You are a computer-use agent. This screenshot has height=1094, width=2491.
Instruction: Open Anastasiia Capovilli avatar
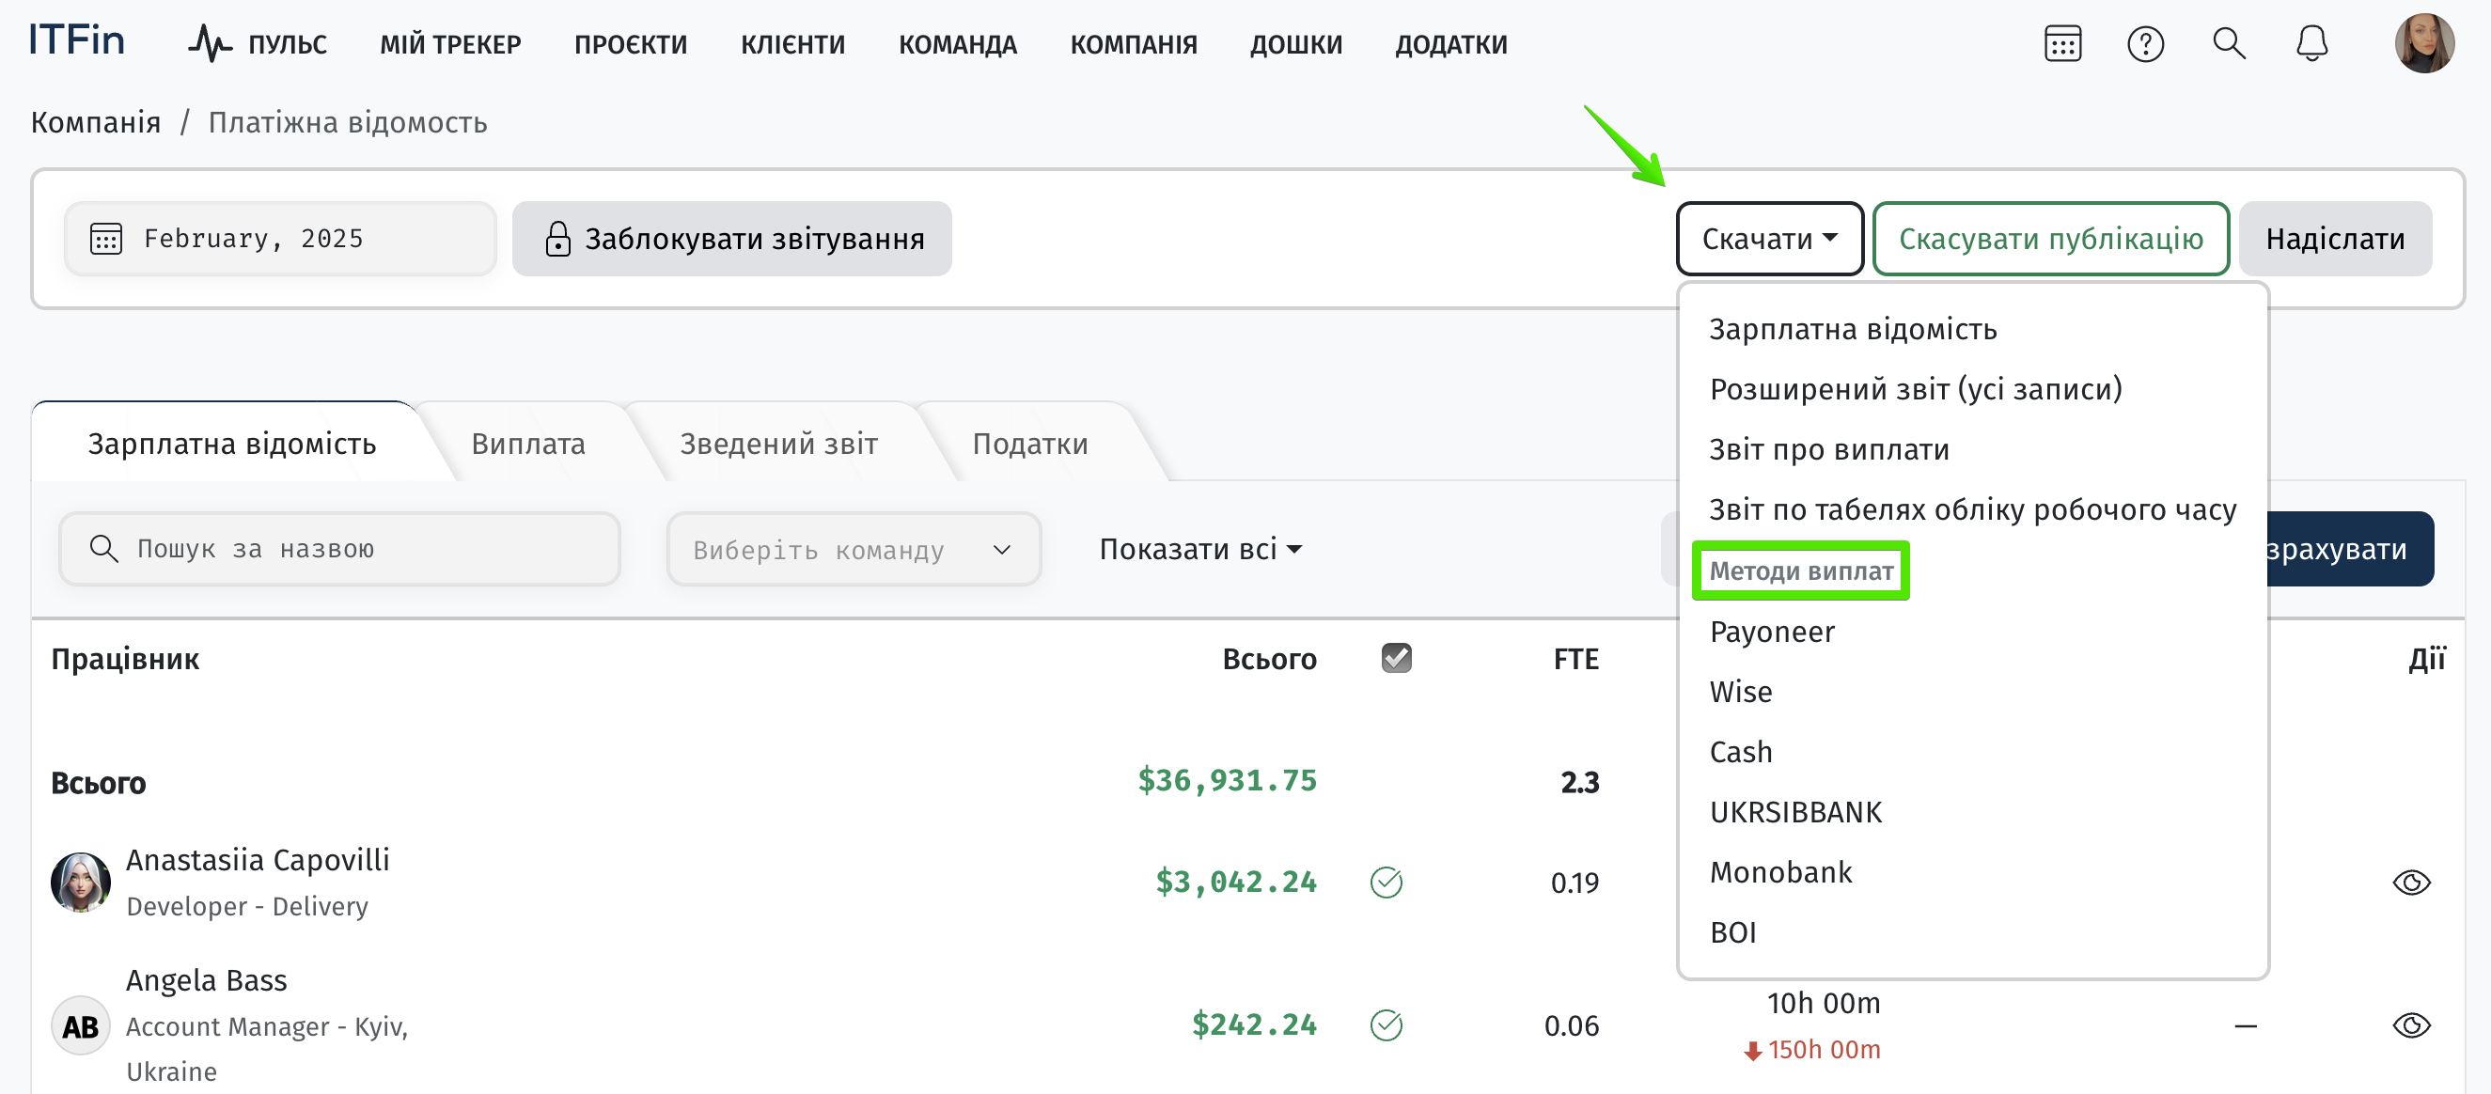[80, 882]
